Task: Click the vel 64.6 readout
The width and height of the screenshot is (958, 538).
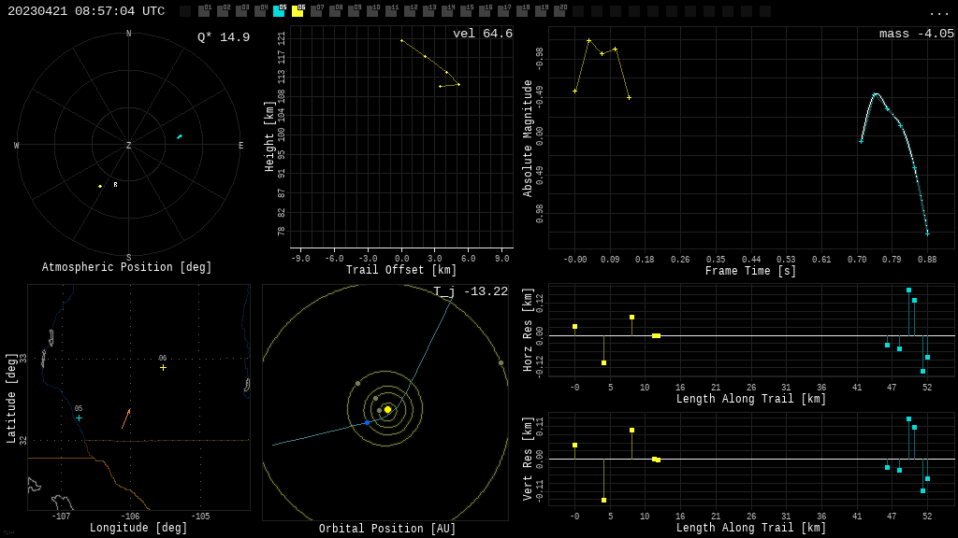Action: (x=483, y=35)
